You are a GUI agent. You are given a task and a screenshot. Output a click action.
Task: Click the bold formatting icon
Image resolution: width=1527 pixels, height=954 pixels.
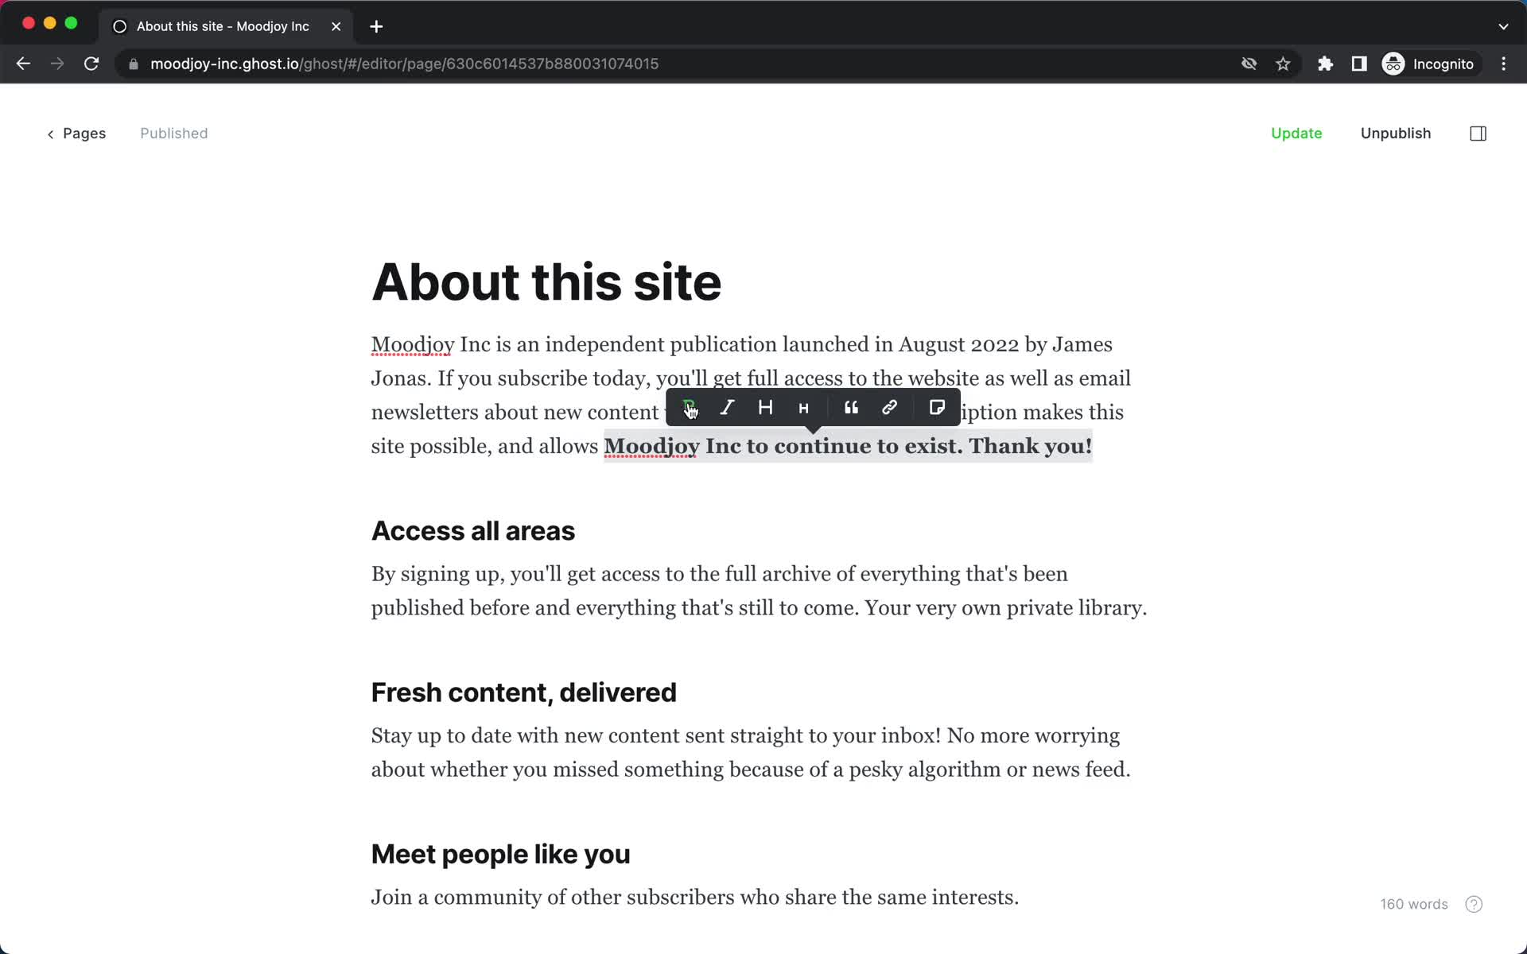tap(687, 407)
